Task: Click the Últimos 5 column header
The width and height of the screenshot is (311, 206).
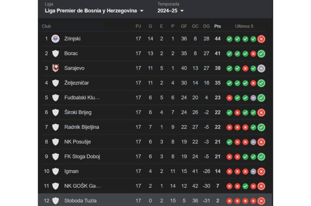Action: [244, 26]
